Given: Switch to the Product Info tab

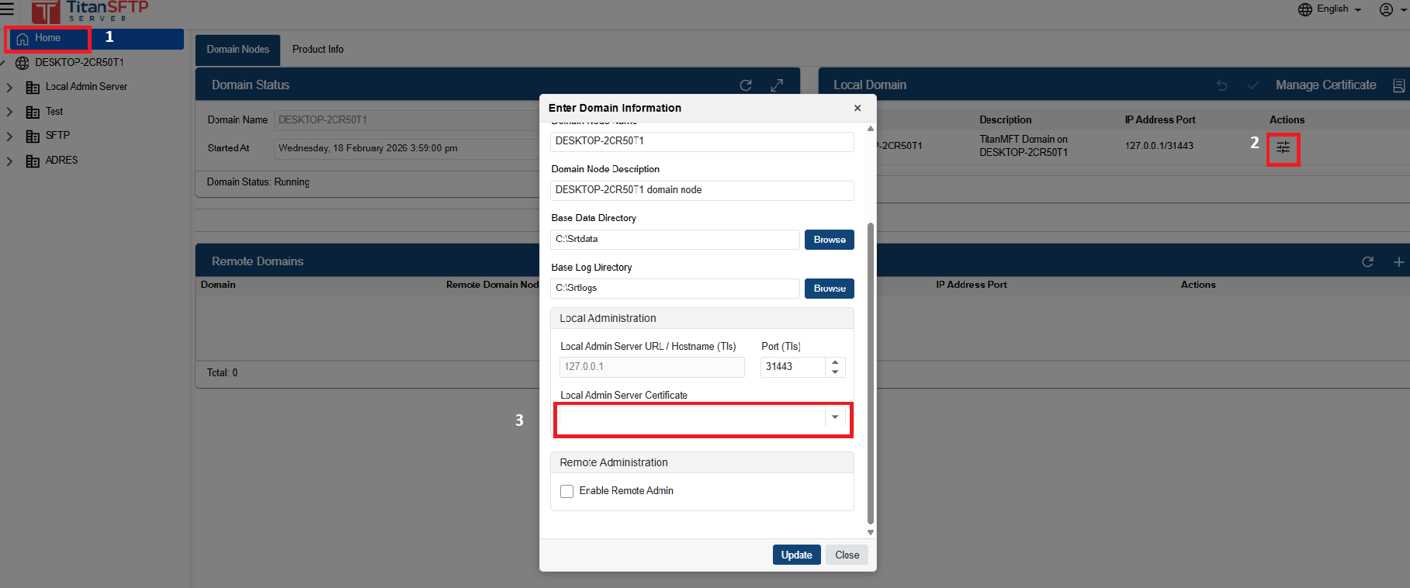Looking at the screenshot, I should [317, 50].
